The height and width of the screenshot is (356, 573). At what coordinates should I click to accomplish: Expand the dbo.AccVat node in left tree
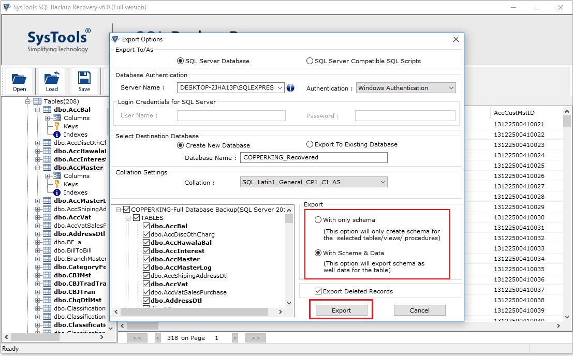38,217
